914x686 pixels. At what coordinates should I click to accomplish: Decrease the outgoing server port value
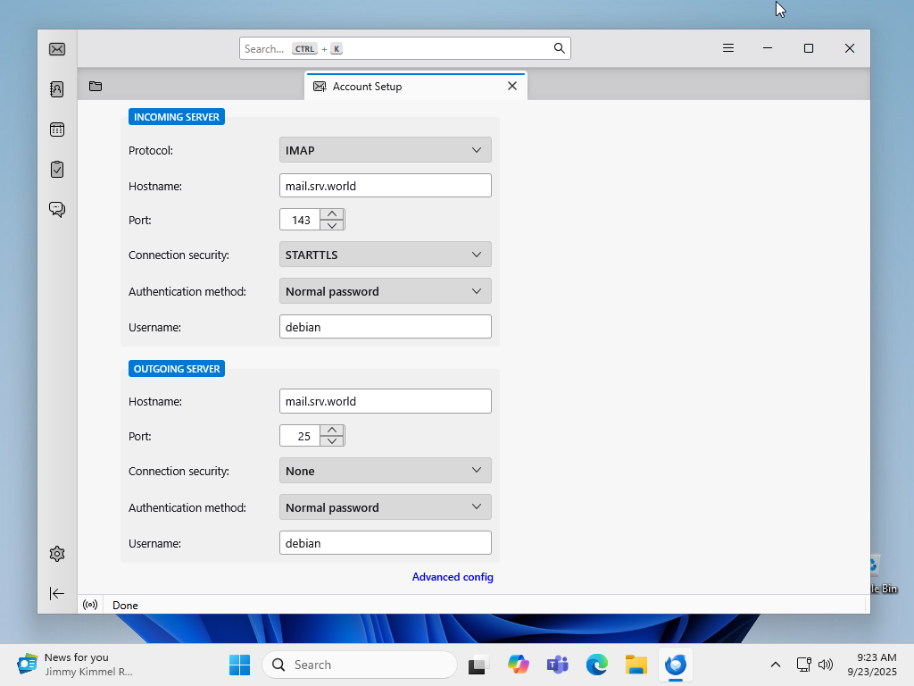(x=332, y=441)
